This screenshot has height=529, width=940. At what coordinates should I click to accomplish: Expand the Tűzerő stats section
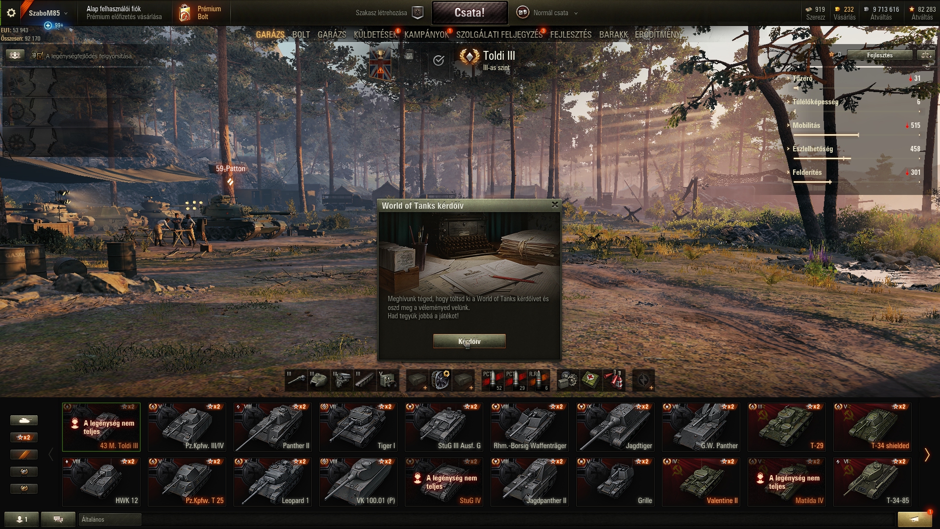click(802, 78)
